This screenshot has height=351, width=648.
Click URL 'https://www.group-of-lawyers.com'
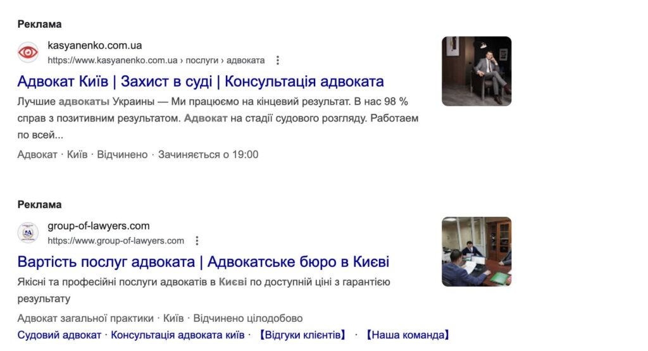116,241
